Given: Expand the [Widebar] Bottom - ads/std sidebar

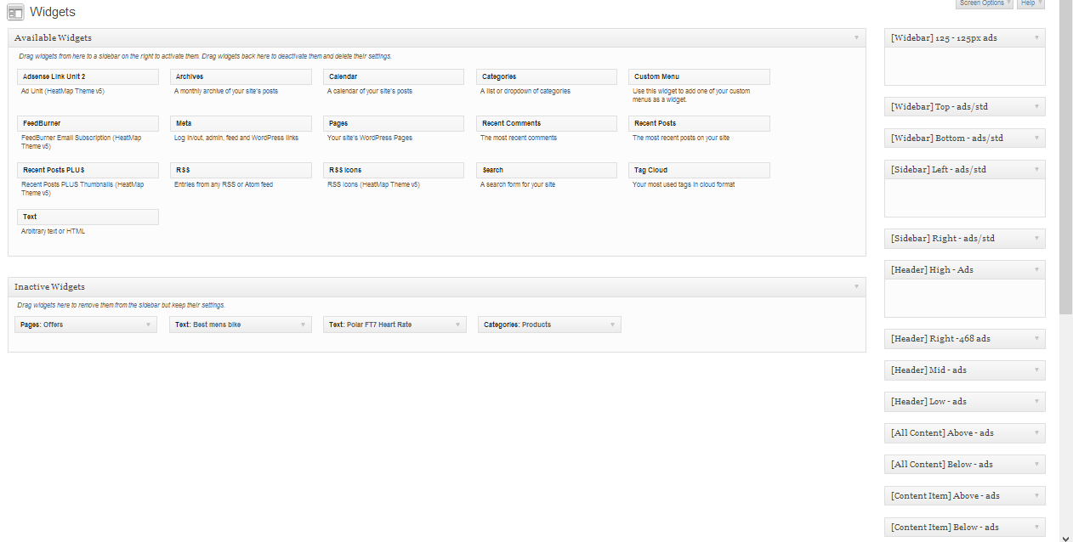Looking at the screenshot, I should [x=1036, y=138].
